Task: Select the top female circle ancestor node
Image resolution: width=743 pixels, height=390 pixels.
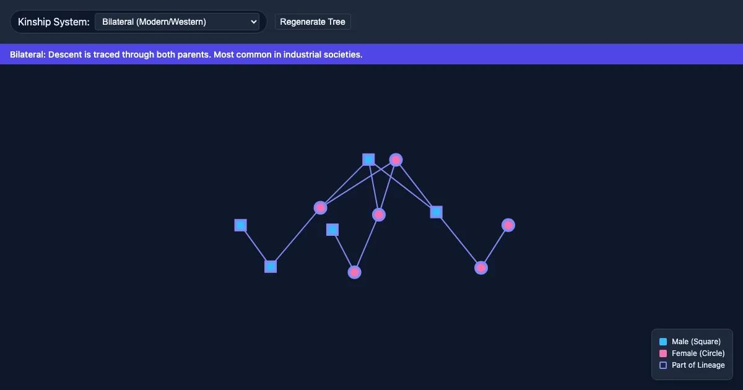Action: (x=396, y=160)
